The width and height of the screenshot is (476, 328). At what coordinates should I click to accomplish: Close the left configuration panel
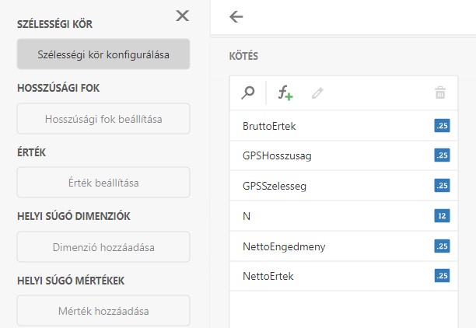point(183,16)
